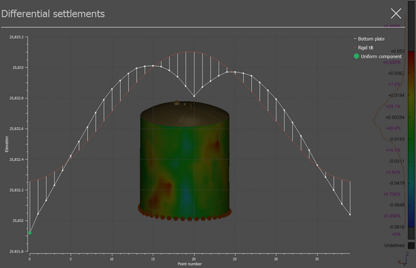Viewport: 416px width, 268px height.
Task: Click the last data point near point 39
Action: pyautogui.click(x=350, y=214)
